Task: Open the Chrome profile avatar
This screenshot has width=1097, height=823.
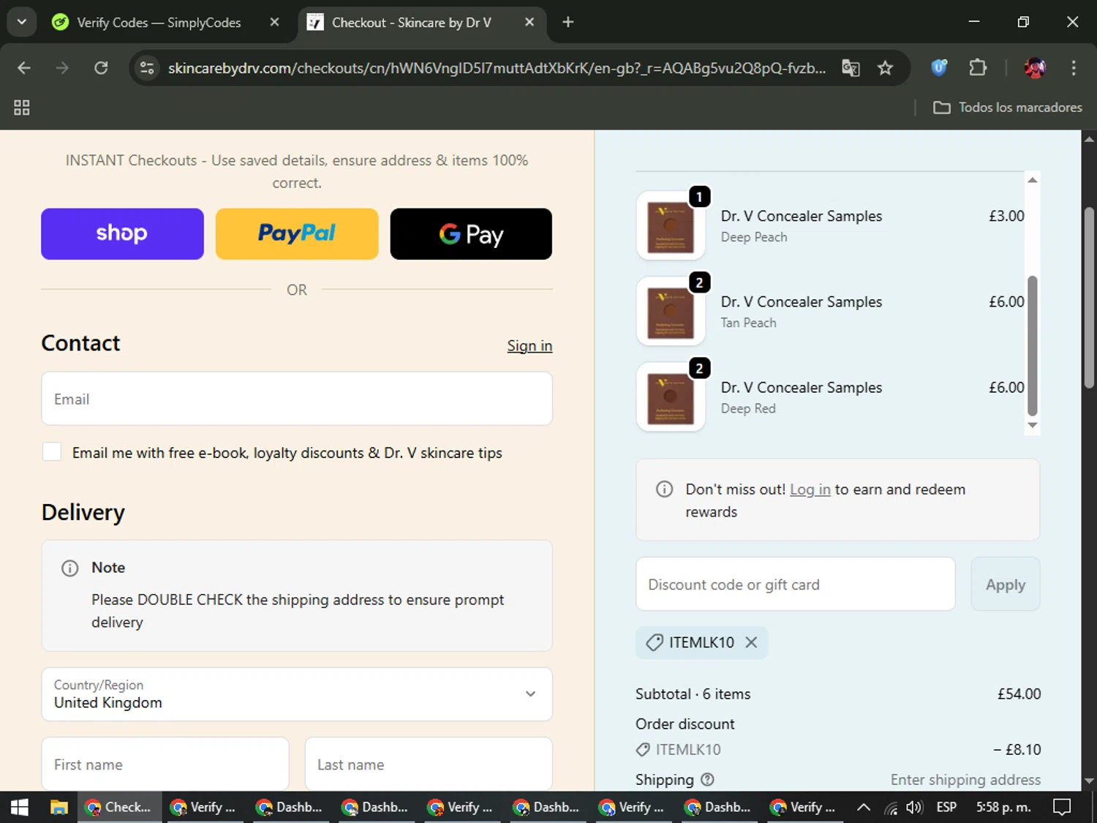Action: pos(1035,68)
